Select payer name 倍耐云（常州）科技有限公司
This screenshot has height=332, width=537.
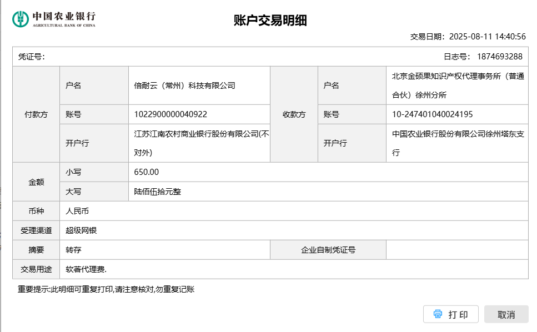point(184,85)
